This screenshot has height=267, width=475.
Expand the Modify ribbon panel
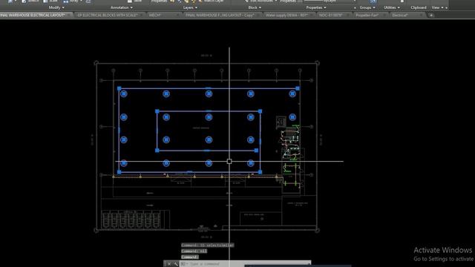(56, 7)
